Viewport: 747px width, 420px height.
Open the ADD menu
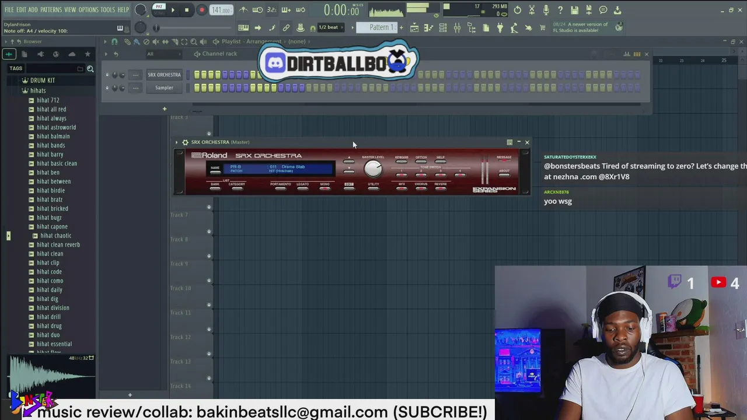tap(33, 10)
